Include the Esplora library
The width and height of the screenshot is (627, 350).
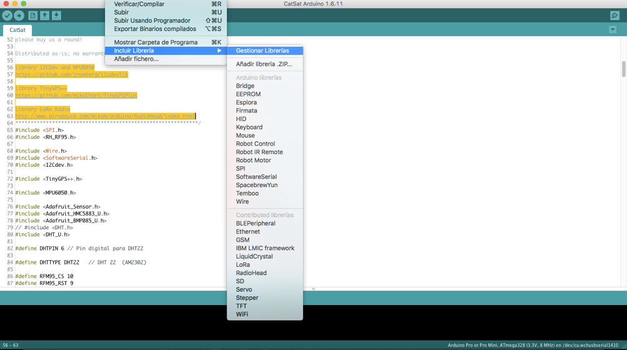[265, 102]
